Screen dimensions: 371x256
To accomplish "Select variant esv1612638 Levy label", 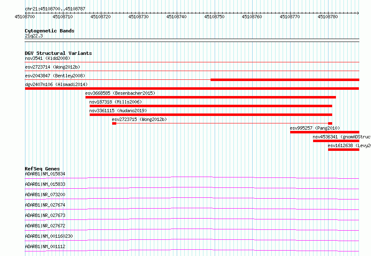I will 349,145.
